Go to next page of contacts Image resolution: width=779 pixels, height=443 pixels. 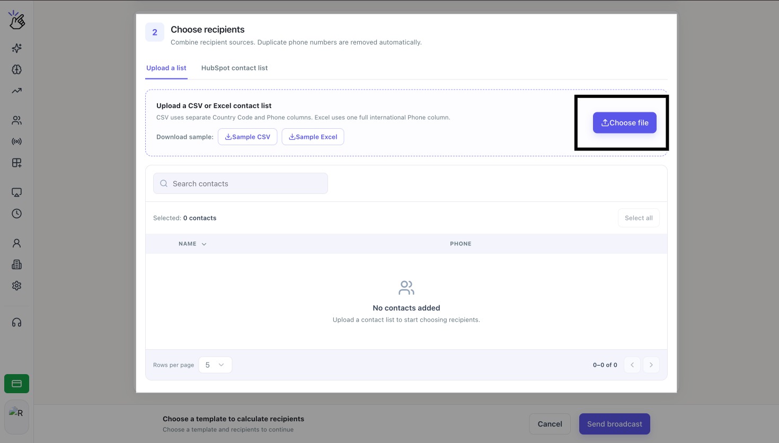[x=651, y=365]
